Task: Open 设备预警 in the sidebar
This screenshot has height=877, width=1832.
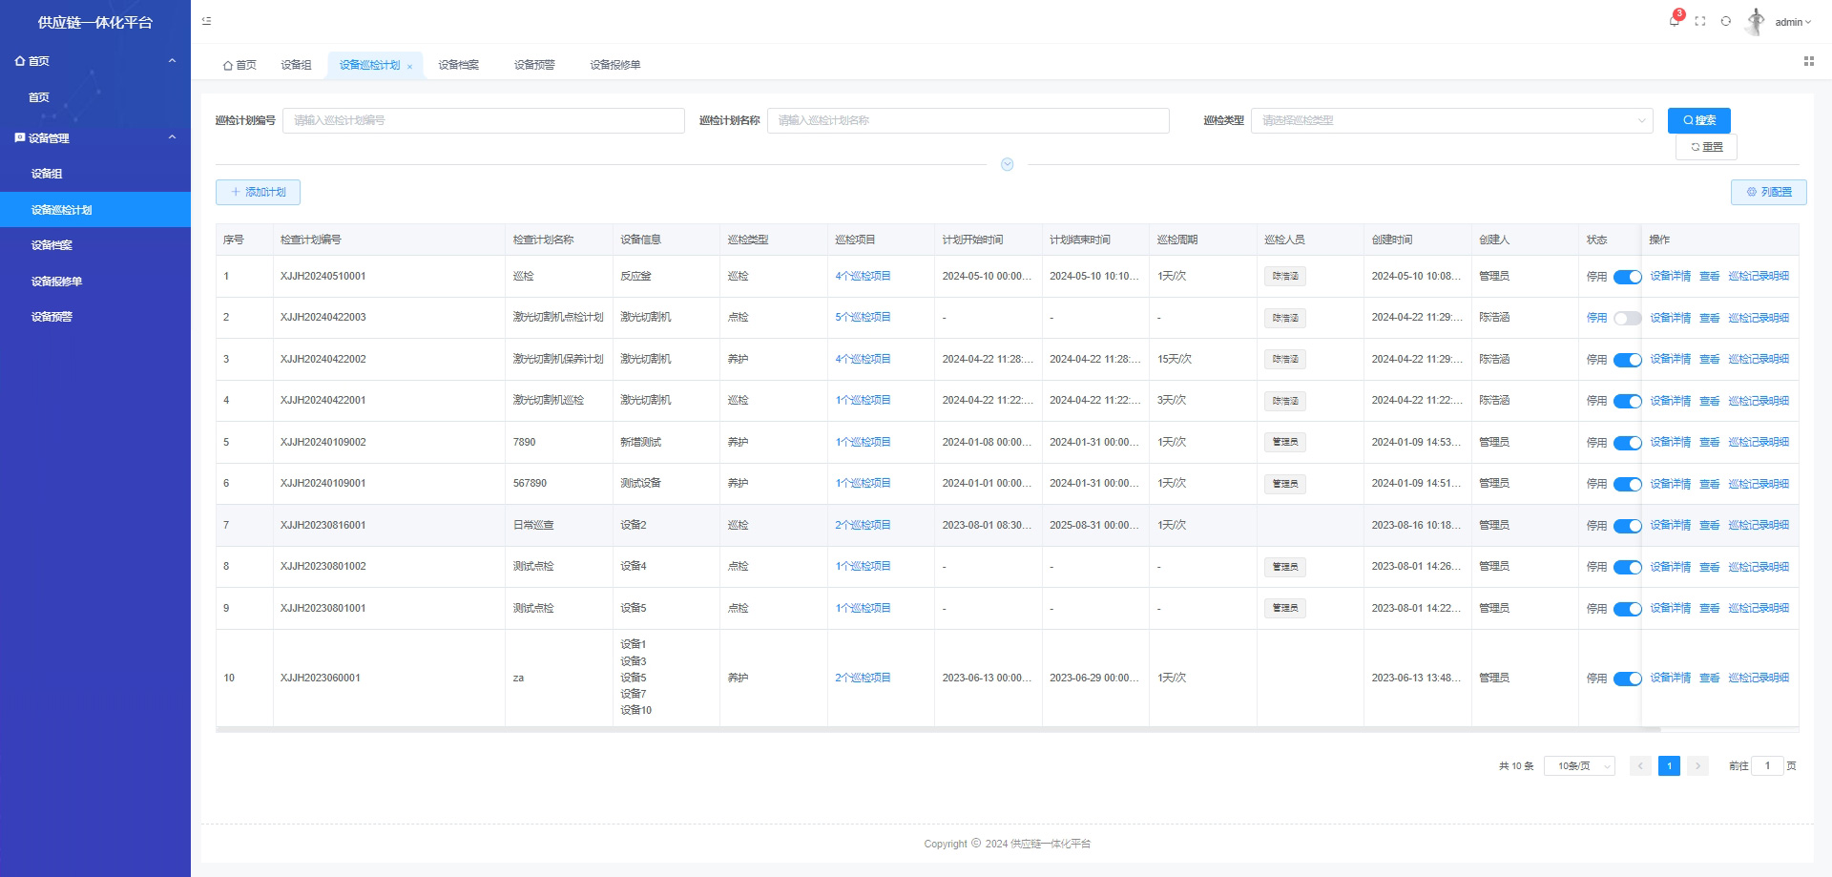Action: tap(95, 317)
